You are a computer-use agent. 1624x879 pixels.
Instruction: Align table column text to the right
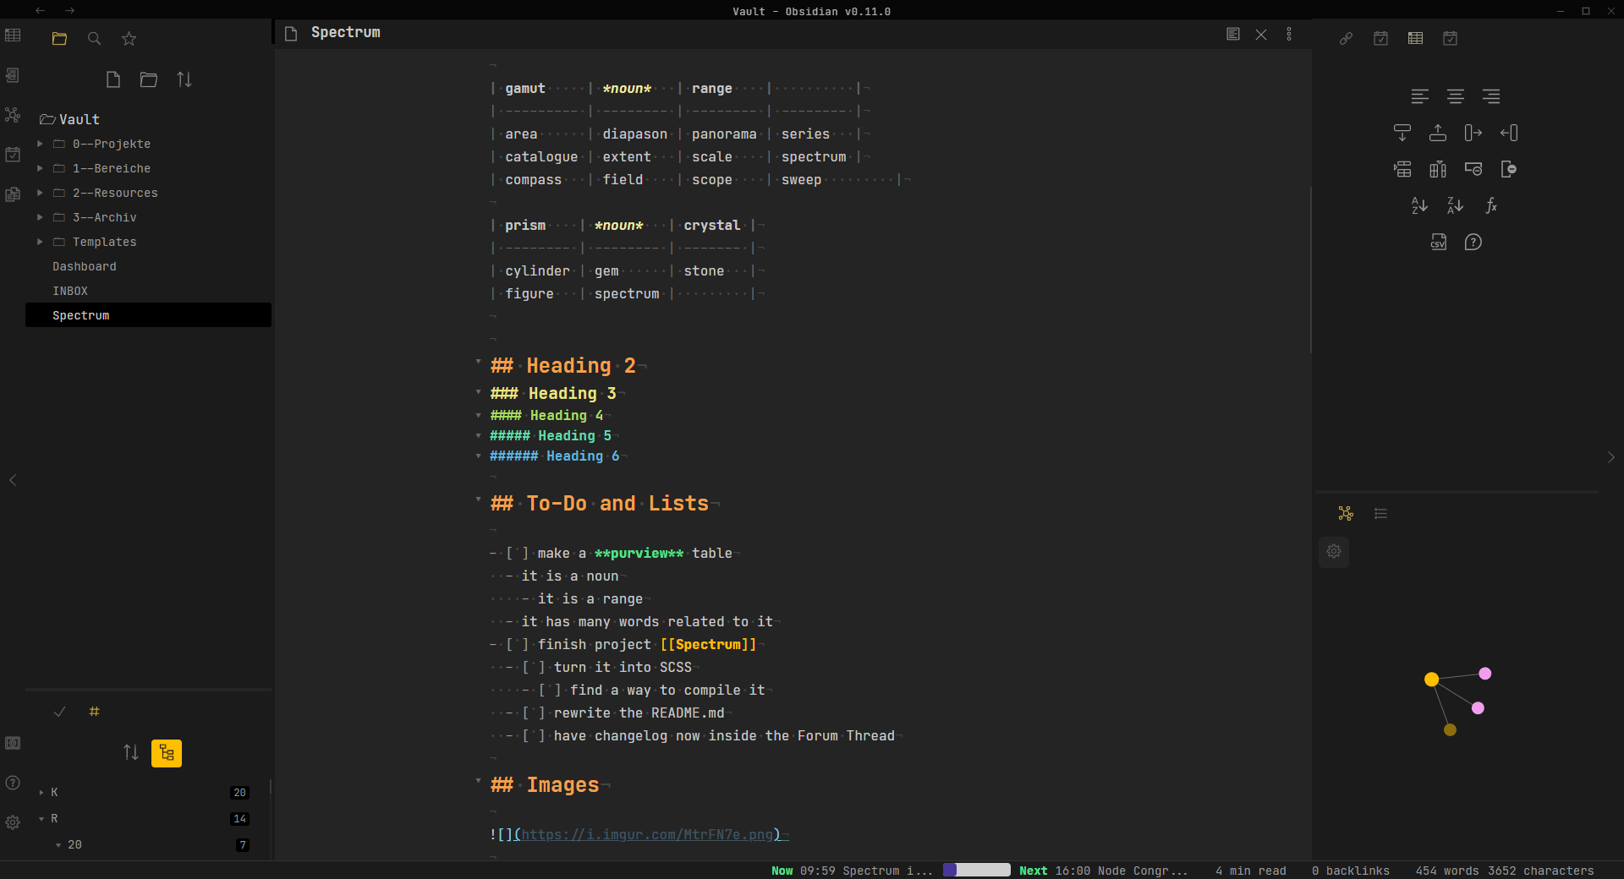pos(1490,96)
